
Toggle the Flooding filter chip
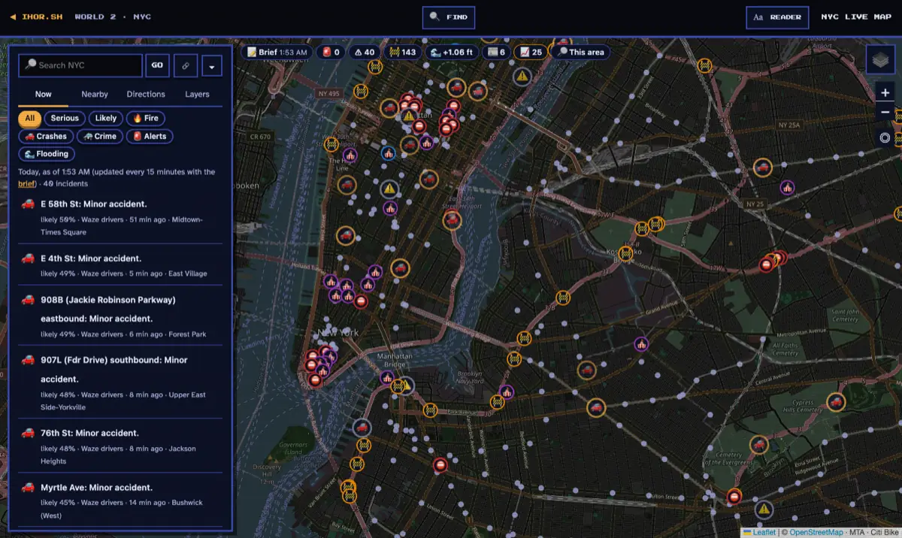[x=47, y=154]
